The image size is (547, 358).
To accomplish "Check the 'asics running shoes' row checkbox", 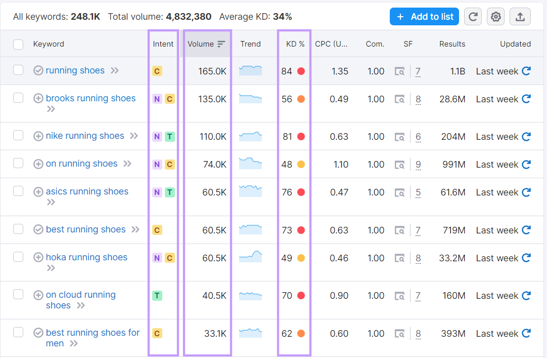I will pyautogui.click(x=18, y=191).
